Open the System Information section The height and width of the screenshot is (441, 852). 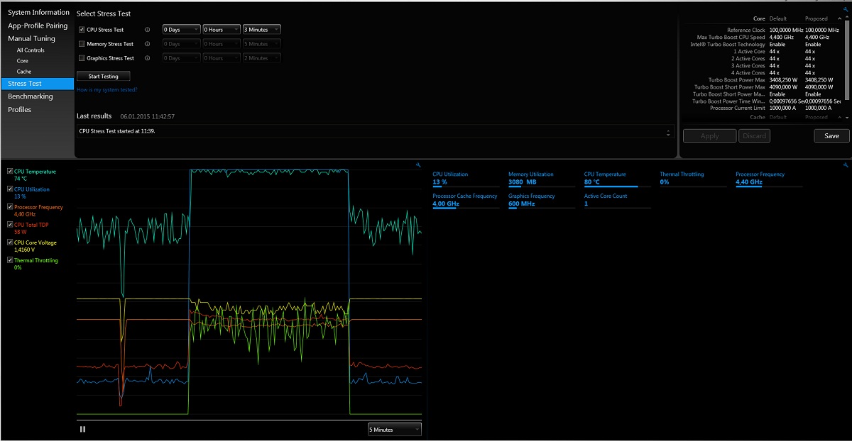(x=38, y=12)
